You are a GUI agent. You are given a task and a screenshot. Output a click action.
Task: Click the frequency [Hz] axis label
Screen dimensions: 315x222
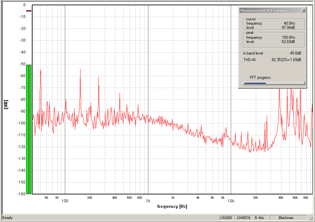coord(172,207)
